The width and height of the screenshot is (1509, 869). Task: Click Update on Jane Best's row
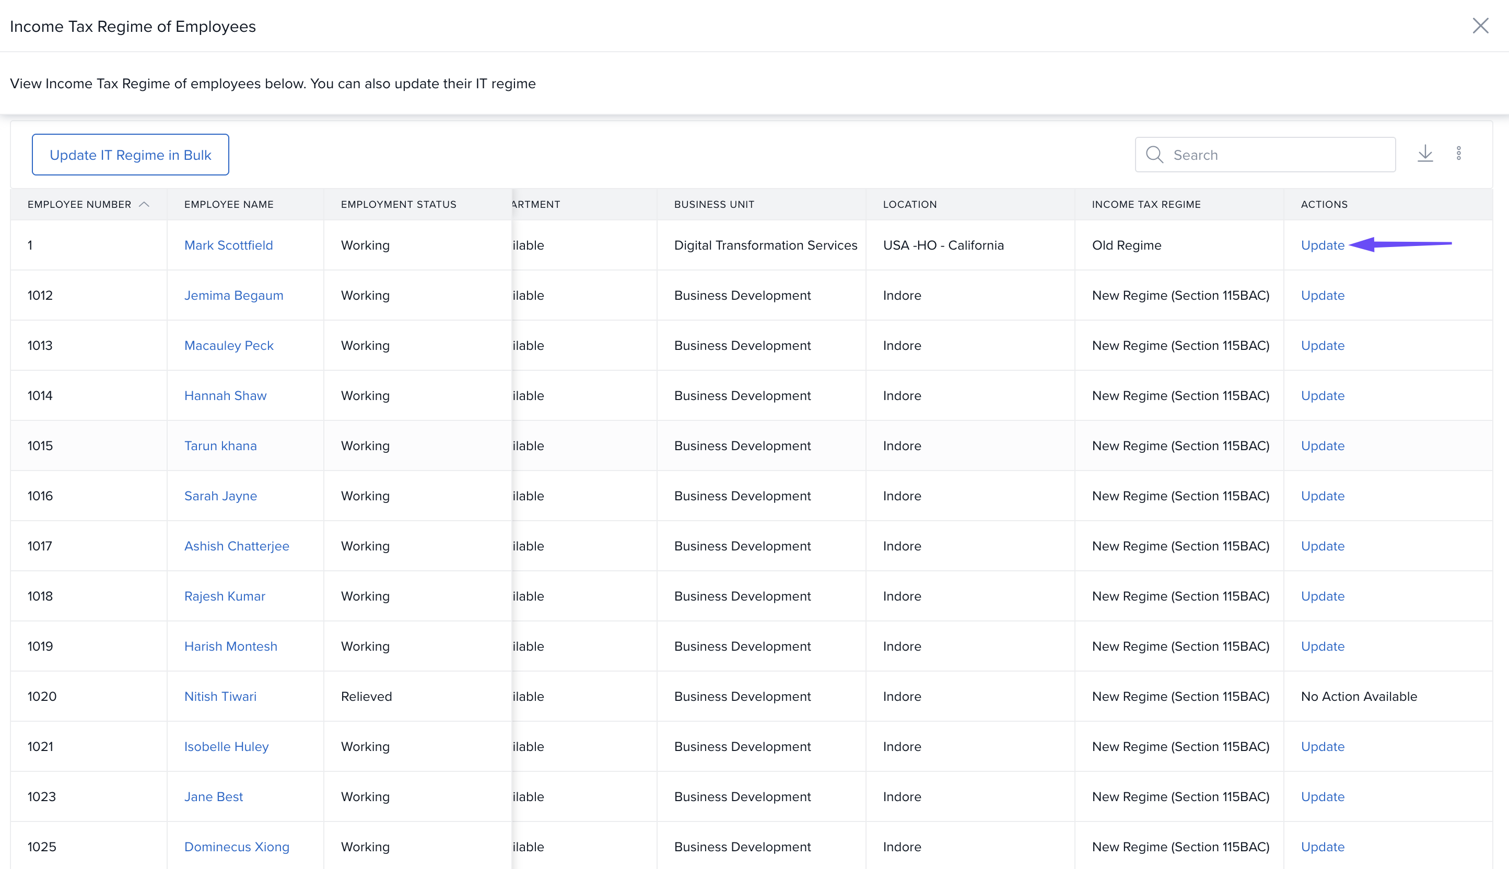coord(1322,797)
